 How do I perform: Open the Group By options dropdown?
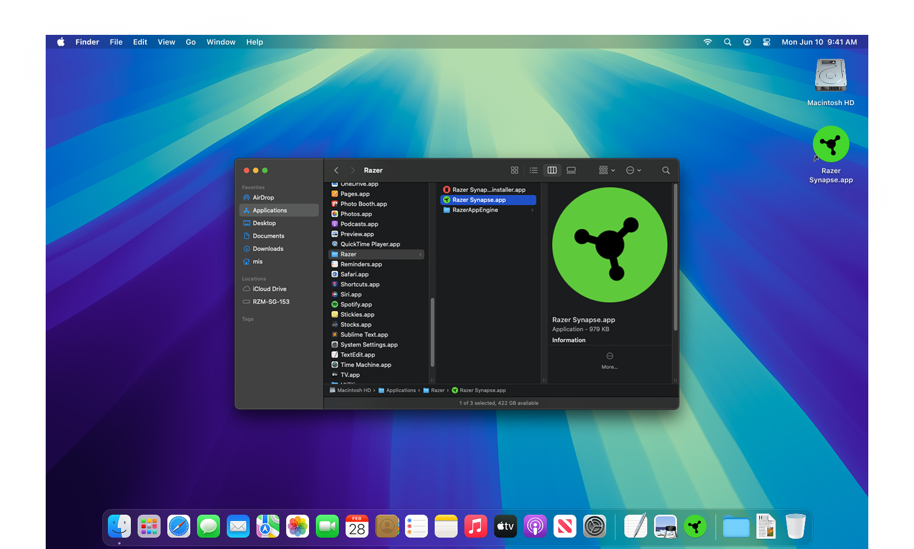coord(607,170)
